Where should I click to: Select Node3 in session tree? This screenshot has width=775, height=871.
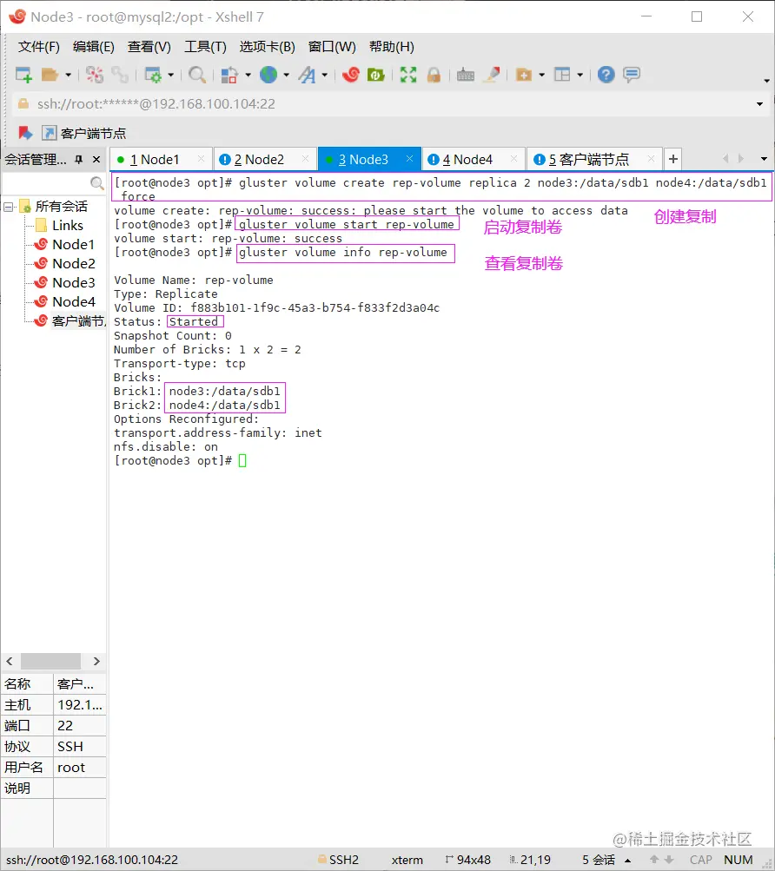point(73,283)
